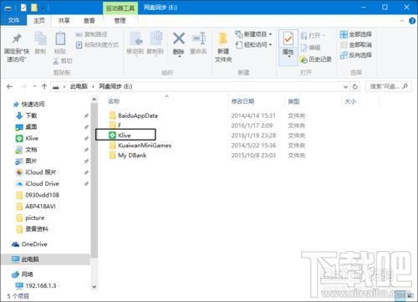Click Quick access in navigation pane
Screen dimensions: 418x302
tap(28, 104)
